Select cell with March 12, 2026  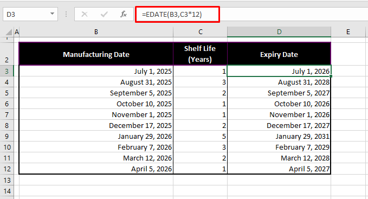(x=96, y=158)
